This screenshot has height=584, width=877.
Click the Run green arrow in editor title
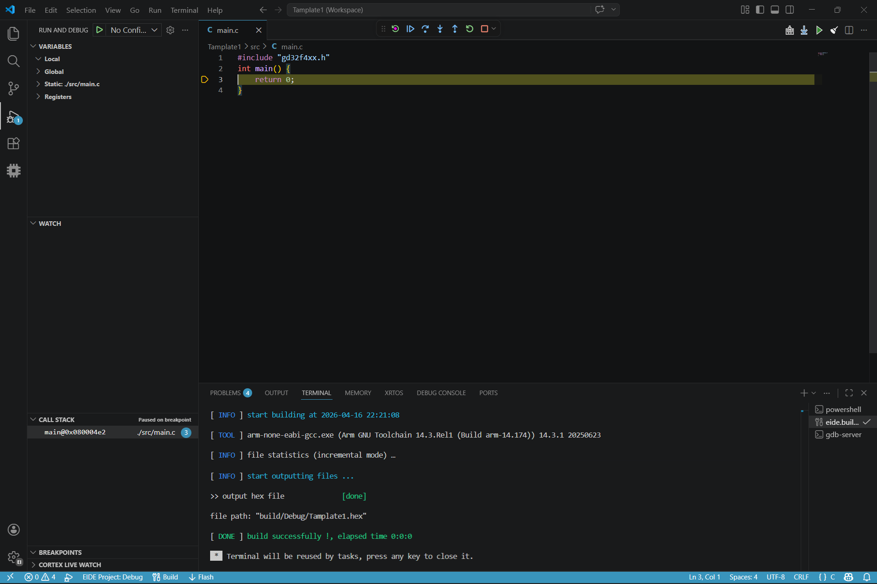point(819,30)
